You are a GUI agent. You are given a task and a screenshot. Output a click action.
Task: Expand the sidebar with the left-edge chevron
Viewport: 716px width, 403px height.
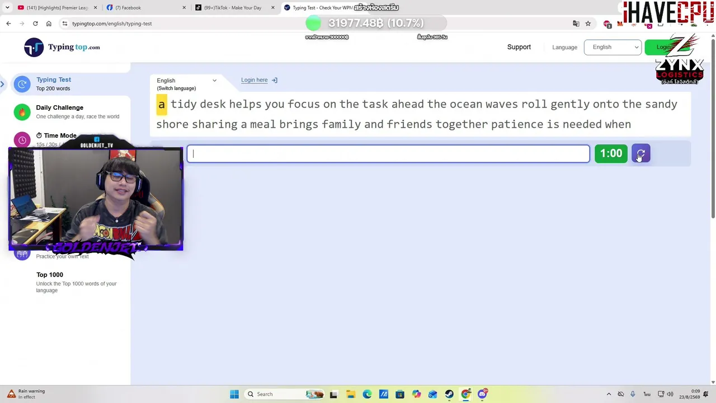(2, 84)
